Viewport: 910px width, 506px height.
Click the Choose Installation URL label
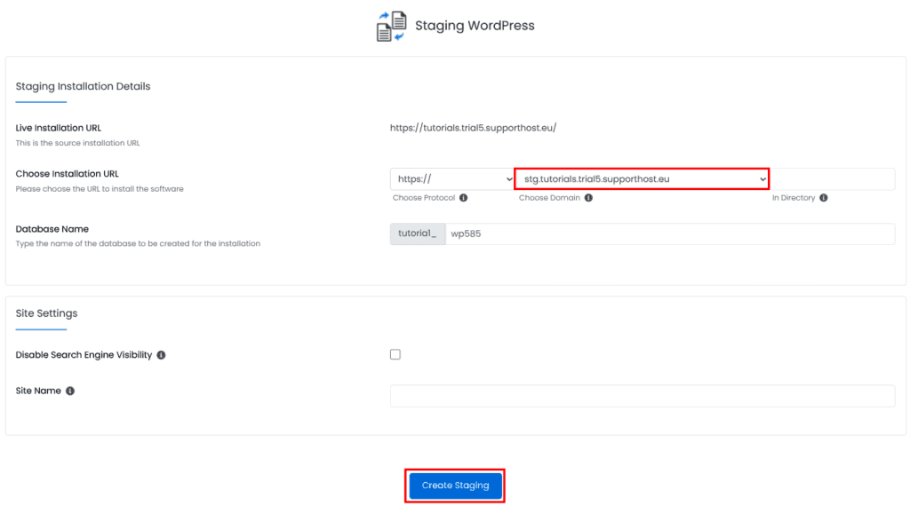tap(67, 174)
